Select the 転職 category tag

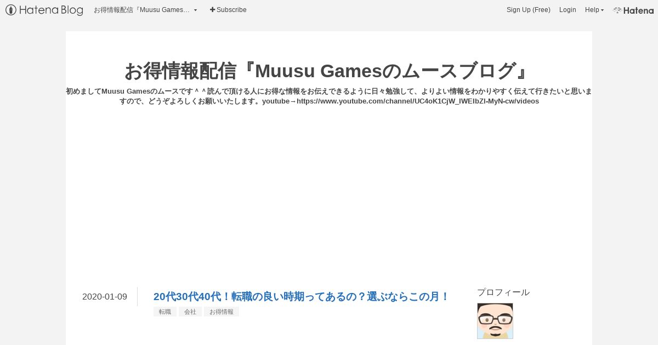(165, 312)
